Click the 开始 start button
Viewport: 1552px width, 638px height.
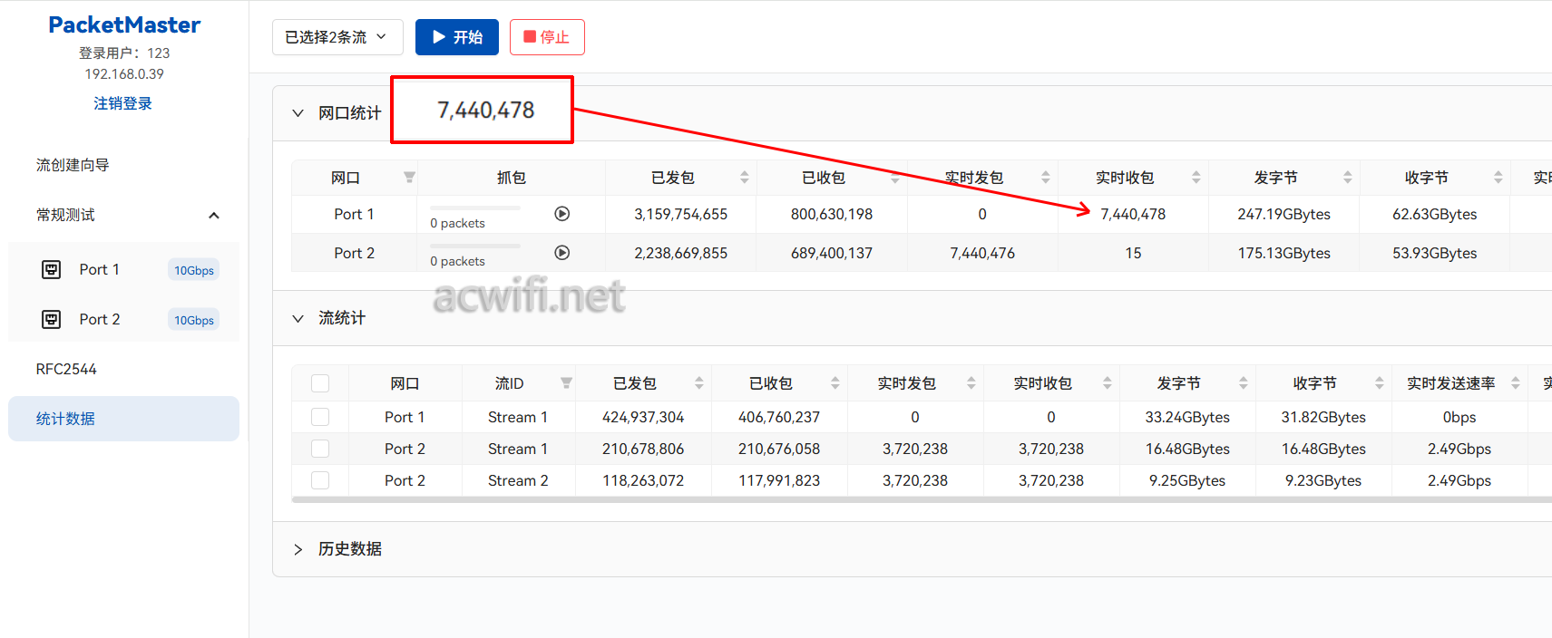[x=456, y=37]
